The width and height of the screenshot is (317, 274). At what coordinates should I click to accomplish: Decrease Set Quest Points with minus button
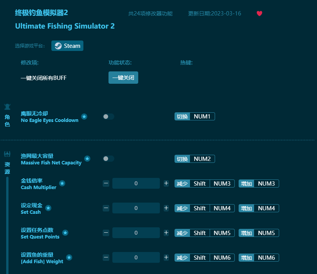[106, 233]
